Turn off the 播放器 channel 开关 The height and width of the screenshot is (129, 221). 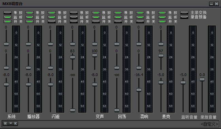30,21
